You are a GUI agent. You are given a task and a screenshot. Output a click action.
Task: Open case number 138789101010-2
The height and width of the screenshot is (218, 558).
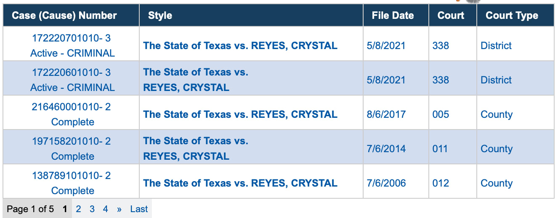click(71, 176)
